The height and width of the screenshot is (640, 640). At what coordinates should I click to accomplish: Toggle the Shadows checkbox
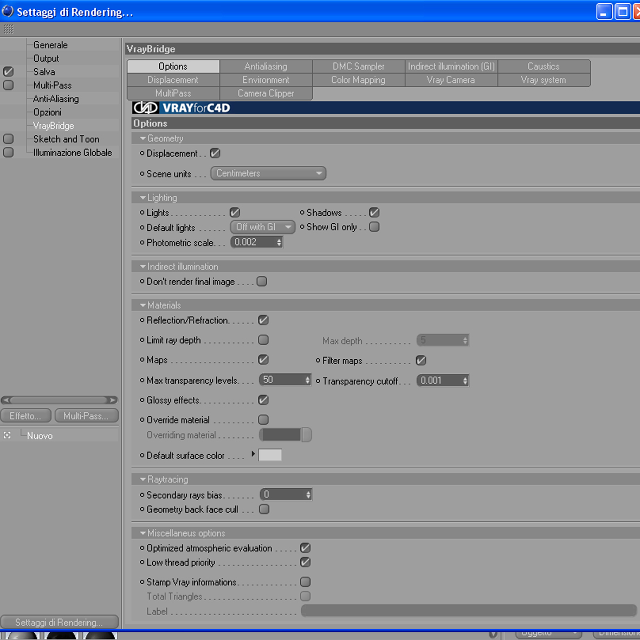(x=374, y=212)
